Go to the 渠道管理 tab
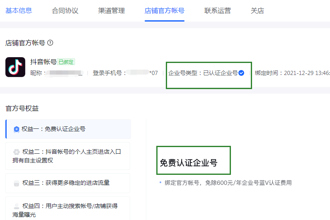 (112, 10)
